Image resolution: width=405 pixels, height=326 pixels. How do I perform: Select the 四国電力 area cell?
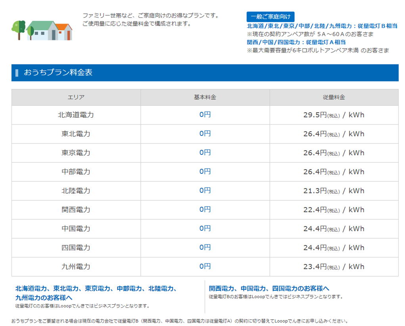pyautogui.click(x=76, y=248)
